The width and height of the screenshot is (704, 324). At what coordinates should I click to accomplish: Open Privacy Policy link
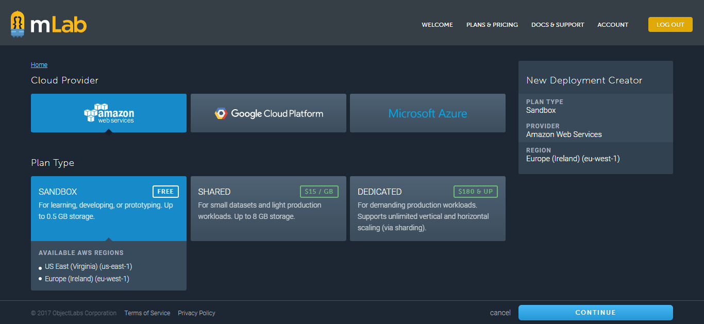(x=196, y=313)
